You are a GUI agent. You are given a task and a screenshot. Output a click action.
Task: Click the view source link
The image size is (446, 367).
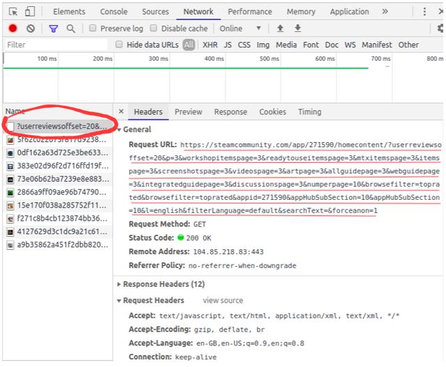click(x=223, y=300)
